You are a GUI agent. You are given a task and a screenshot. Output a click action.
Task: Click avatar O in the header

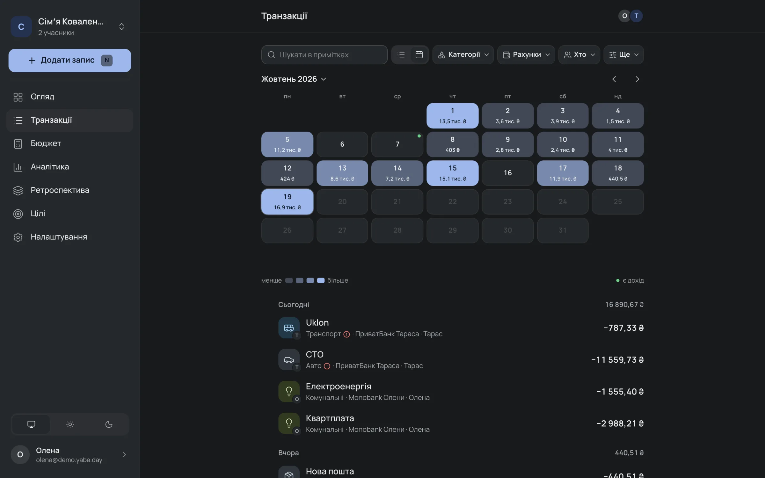pyautogui.click(x=624, y=16)
